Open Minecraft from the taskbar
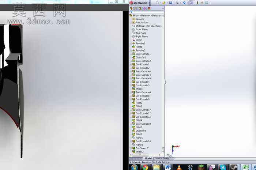This screenshot has height=170, width=256. coord(201,167)
